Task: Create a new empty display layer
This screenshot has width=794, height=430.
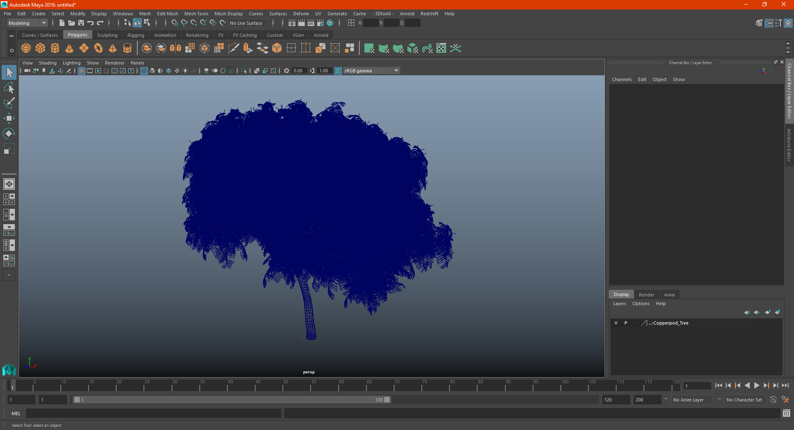Action: click(768, 312)
